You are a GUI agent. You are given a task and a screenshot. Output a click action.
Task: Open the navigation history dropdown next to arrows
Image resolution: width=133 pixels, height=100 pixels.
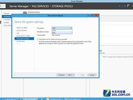click(5, 6)
